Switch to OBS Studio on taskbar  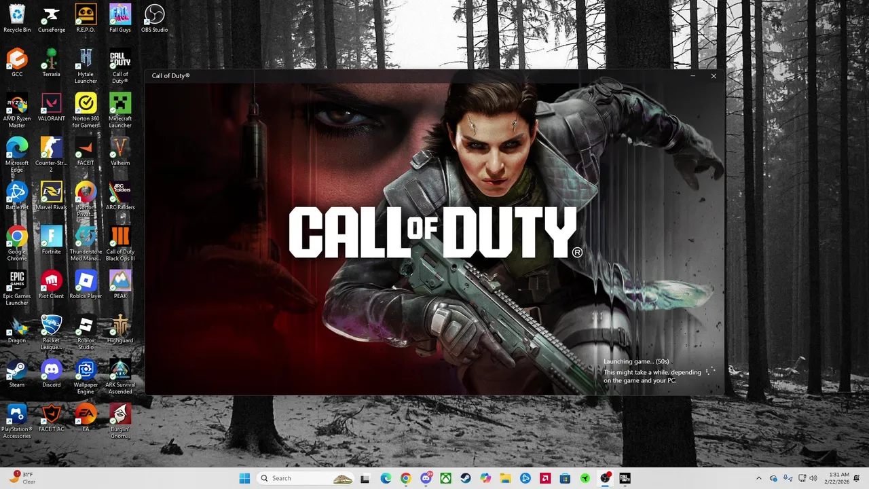(x=605, y=478)
